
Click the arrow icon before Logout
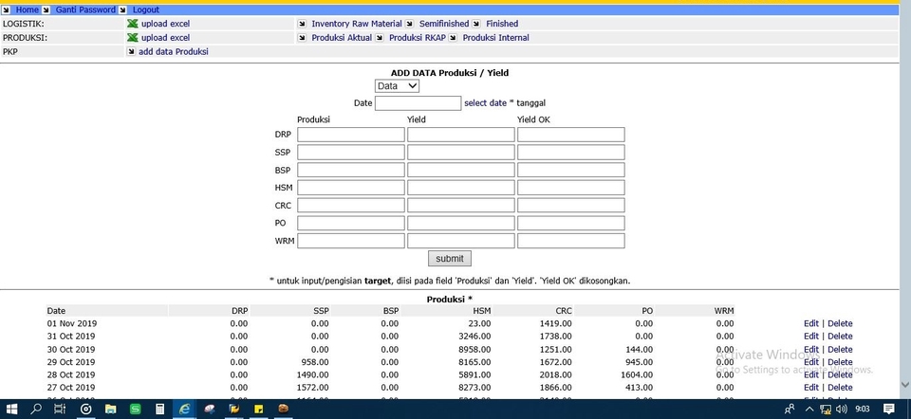click(x=122, y=9)
